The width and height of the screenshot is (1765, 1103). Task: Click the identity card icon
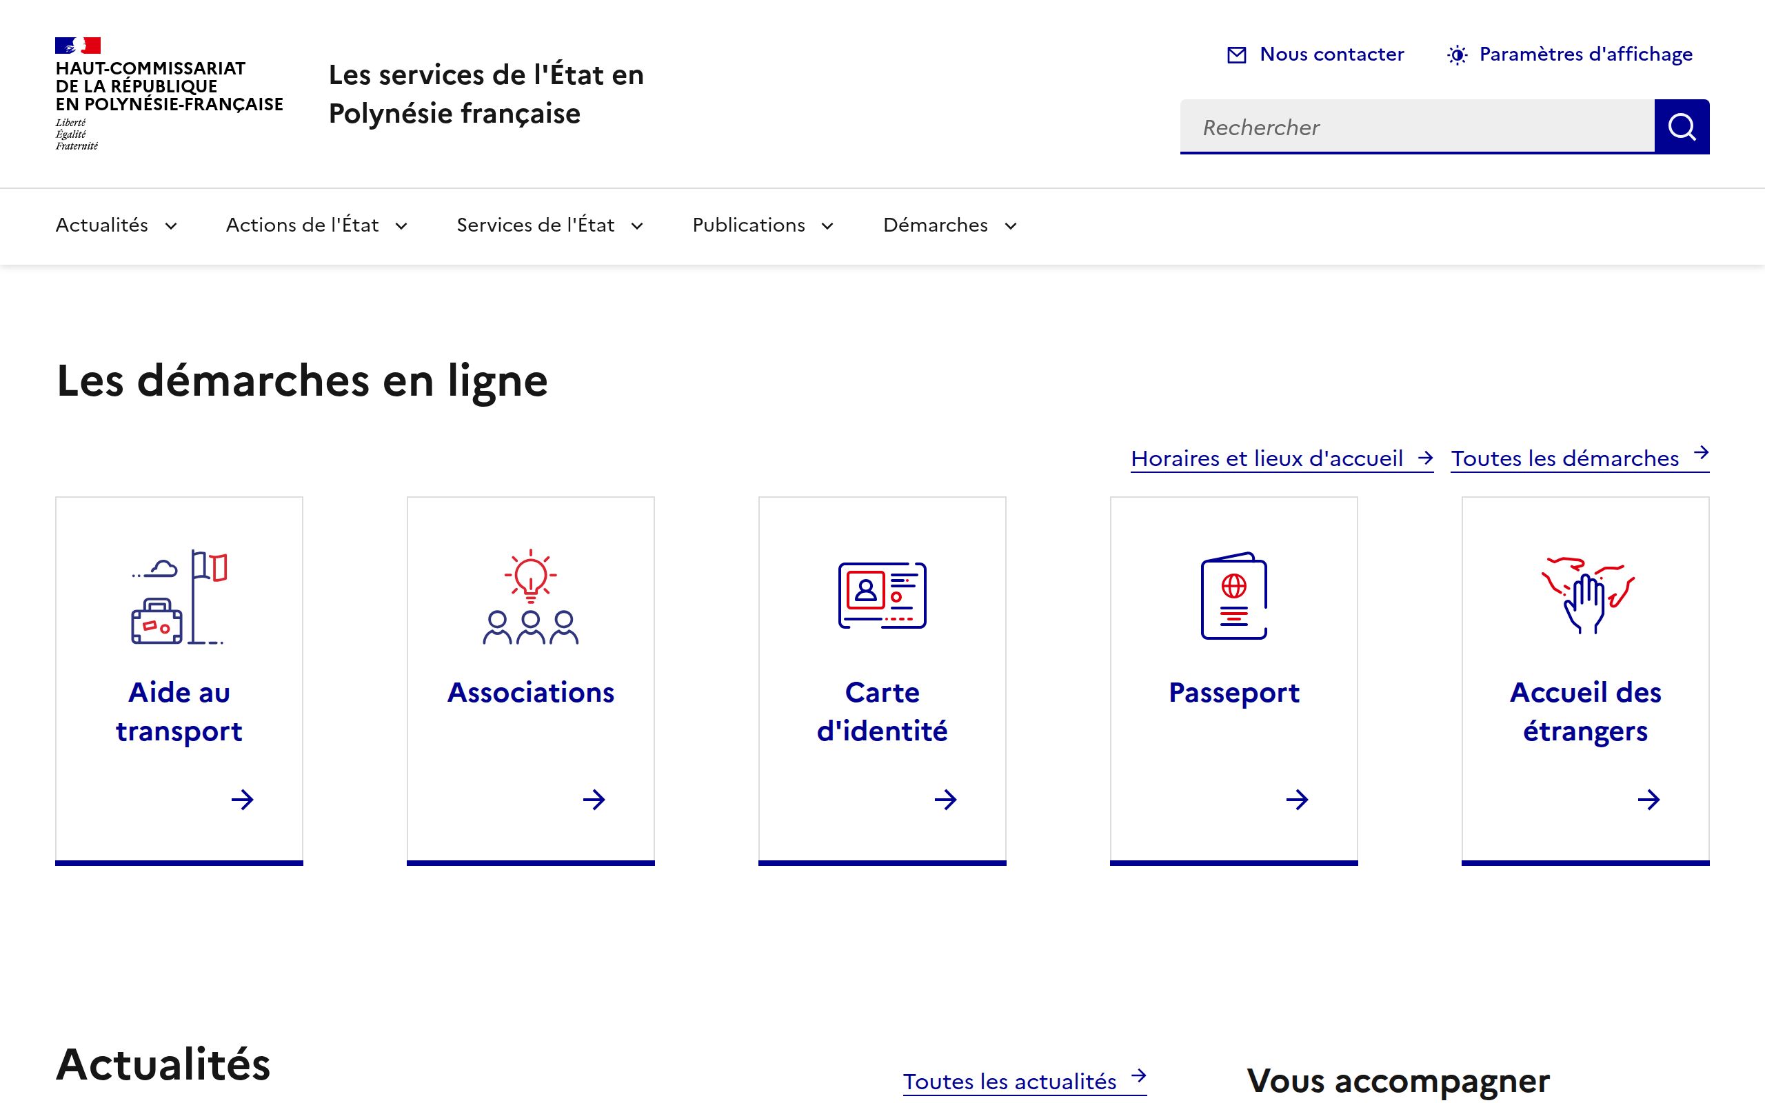pos(882,595)
